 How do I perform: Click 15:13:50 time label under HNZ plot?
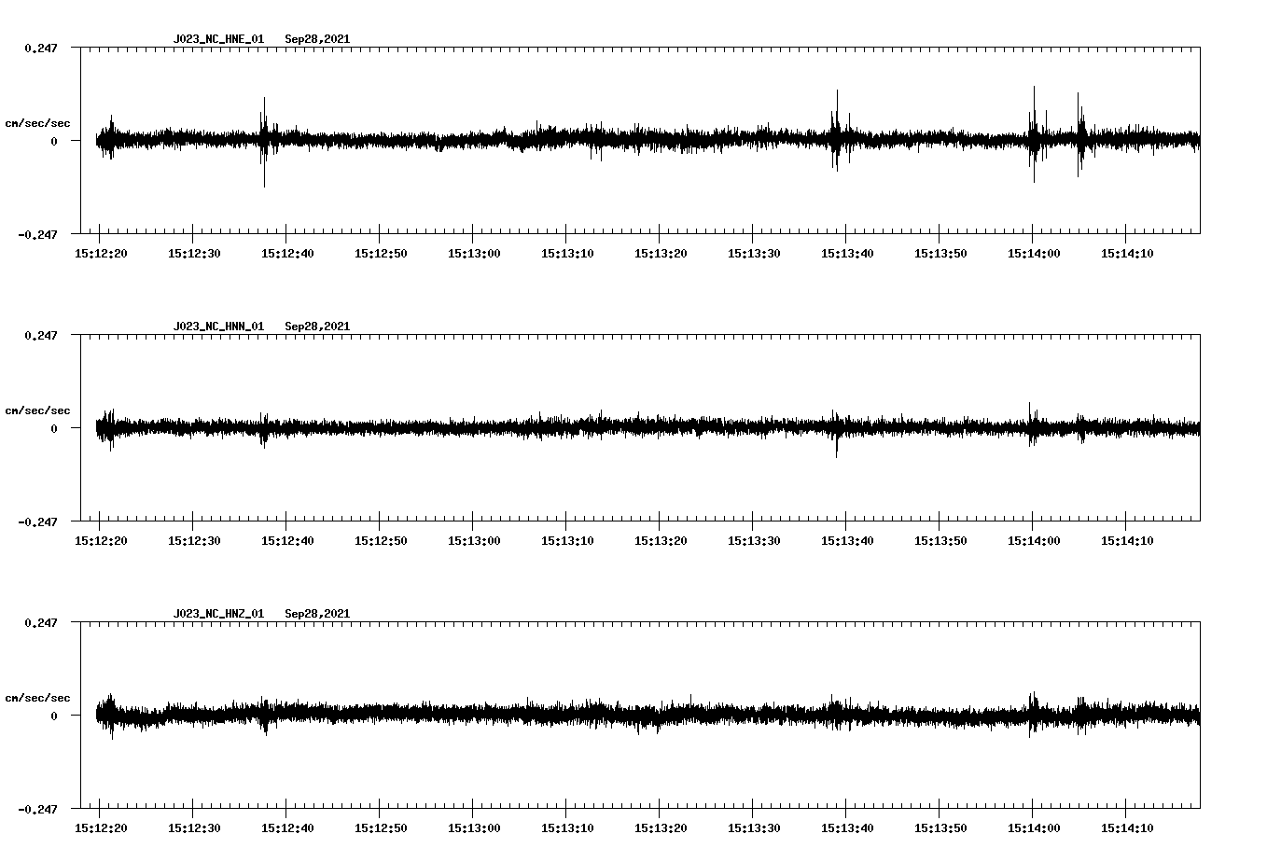point(940,828)
